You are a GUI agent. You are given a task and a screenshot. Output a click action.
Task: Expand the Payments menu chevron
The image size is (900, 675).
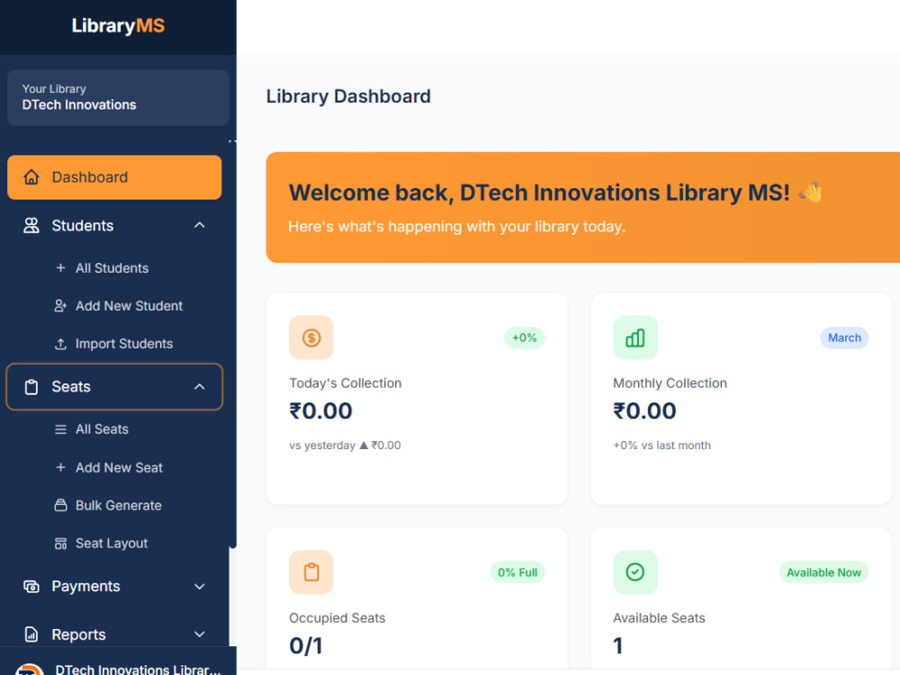[199, 587]
